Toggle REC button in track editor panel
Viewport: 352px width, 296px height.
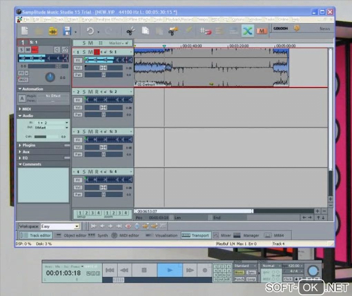[x=35, y=50]
